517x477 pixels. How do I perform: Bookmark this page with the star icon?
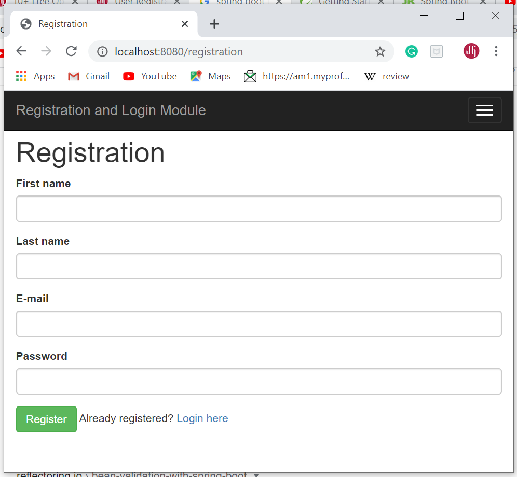click(380, 51)
